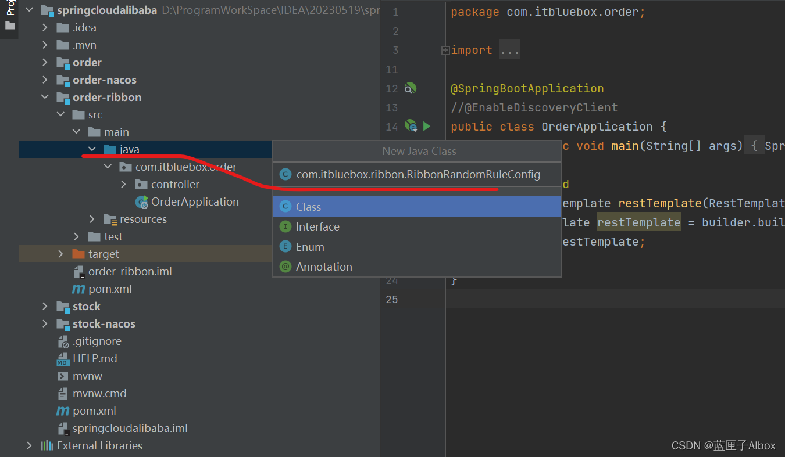Select Annotation in New Java Class popup
785x457 pixels.
pyautogui.click(x=417, y=267)
